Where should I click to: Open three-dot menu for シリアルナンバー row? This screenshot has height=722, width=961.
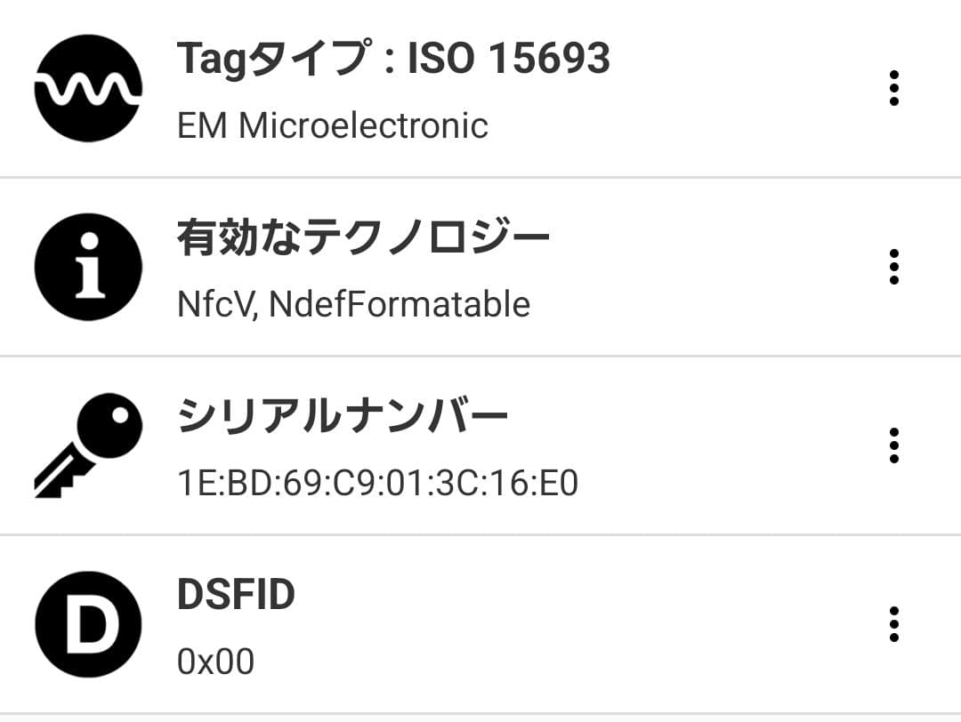click(893, 445)
